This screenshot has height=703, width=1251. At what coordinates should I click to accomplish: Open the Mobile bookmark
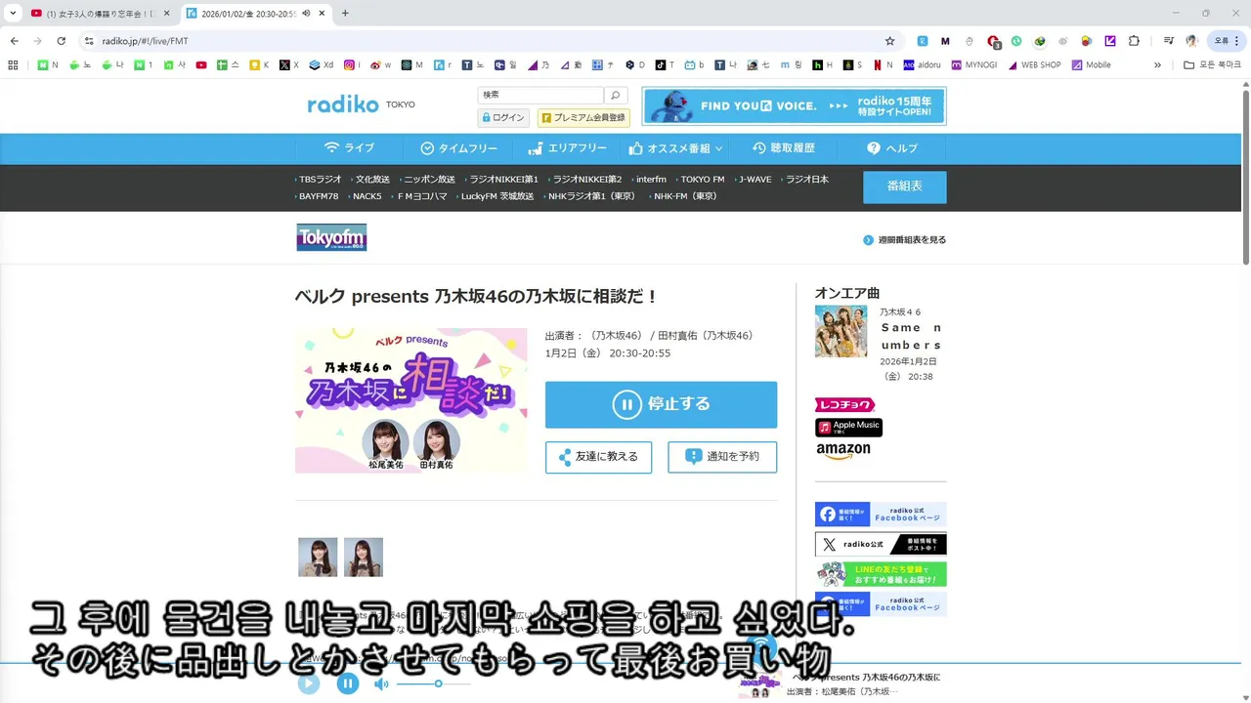(x=1092, y=64)
